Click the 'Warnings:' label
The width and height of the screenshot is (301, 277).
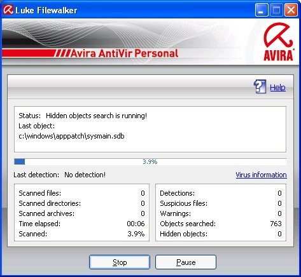[175, 213]
